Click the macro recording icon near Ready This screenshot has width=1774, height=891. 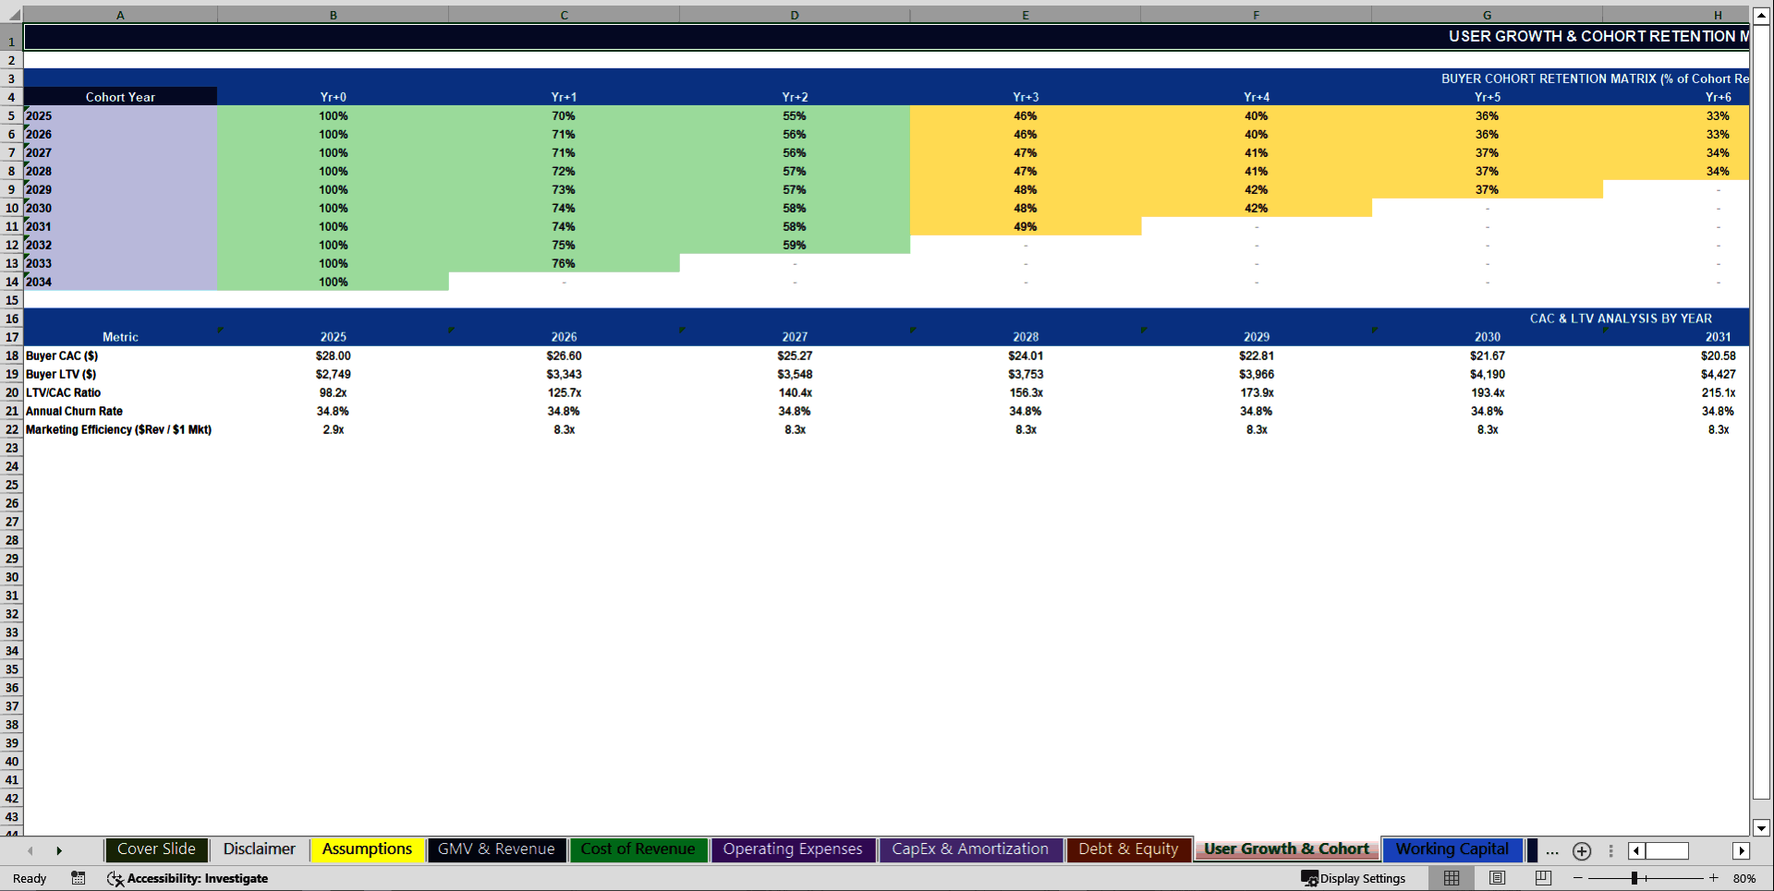click(x=79, y=878)
